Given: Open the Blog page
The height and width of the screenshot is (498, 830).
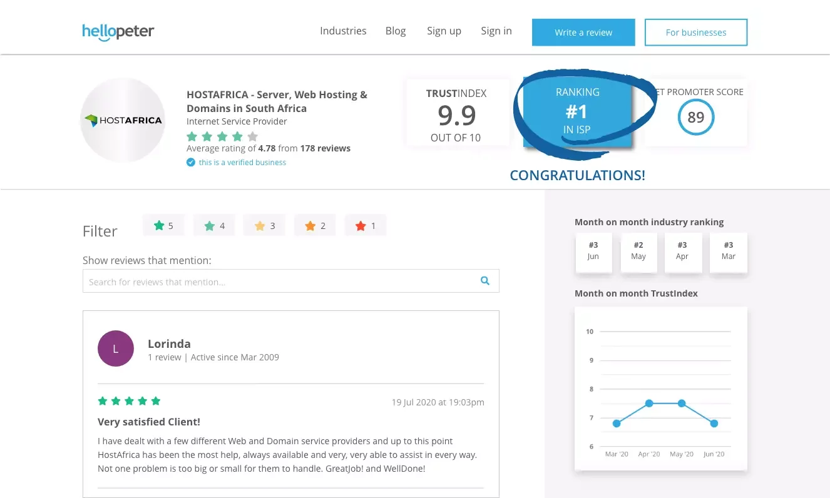Looking at the screenshot, I should coord(396,31).
